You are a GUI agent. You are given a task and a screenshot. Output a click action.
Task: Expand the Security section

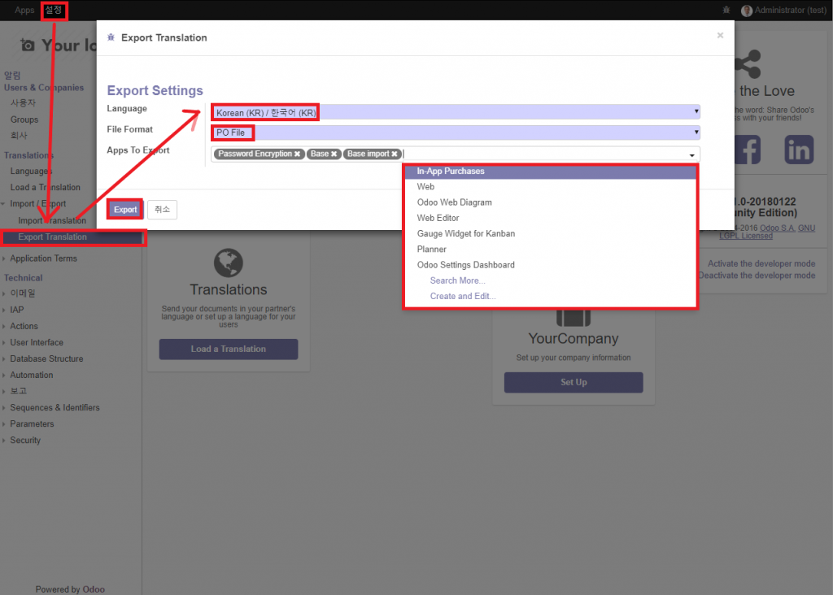click(25, 440)
